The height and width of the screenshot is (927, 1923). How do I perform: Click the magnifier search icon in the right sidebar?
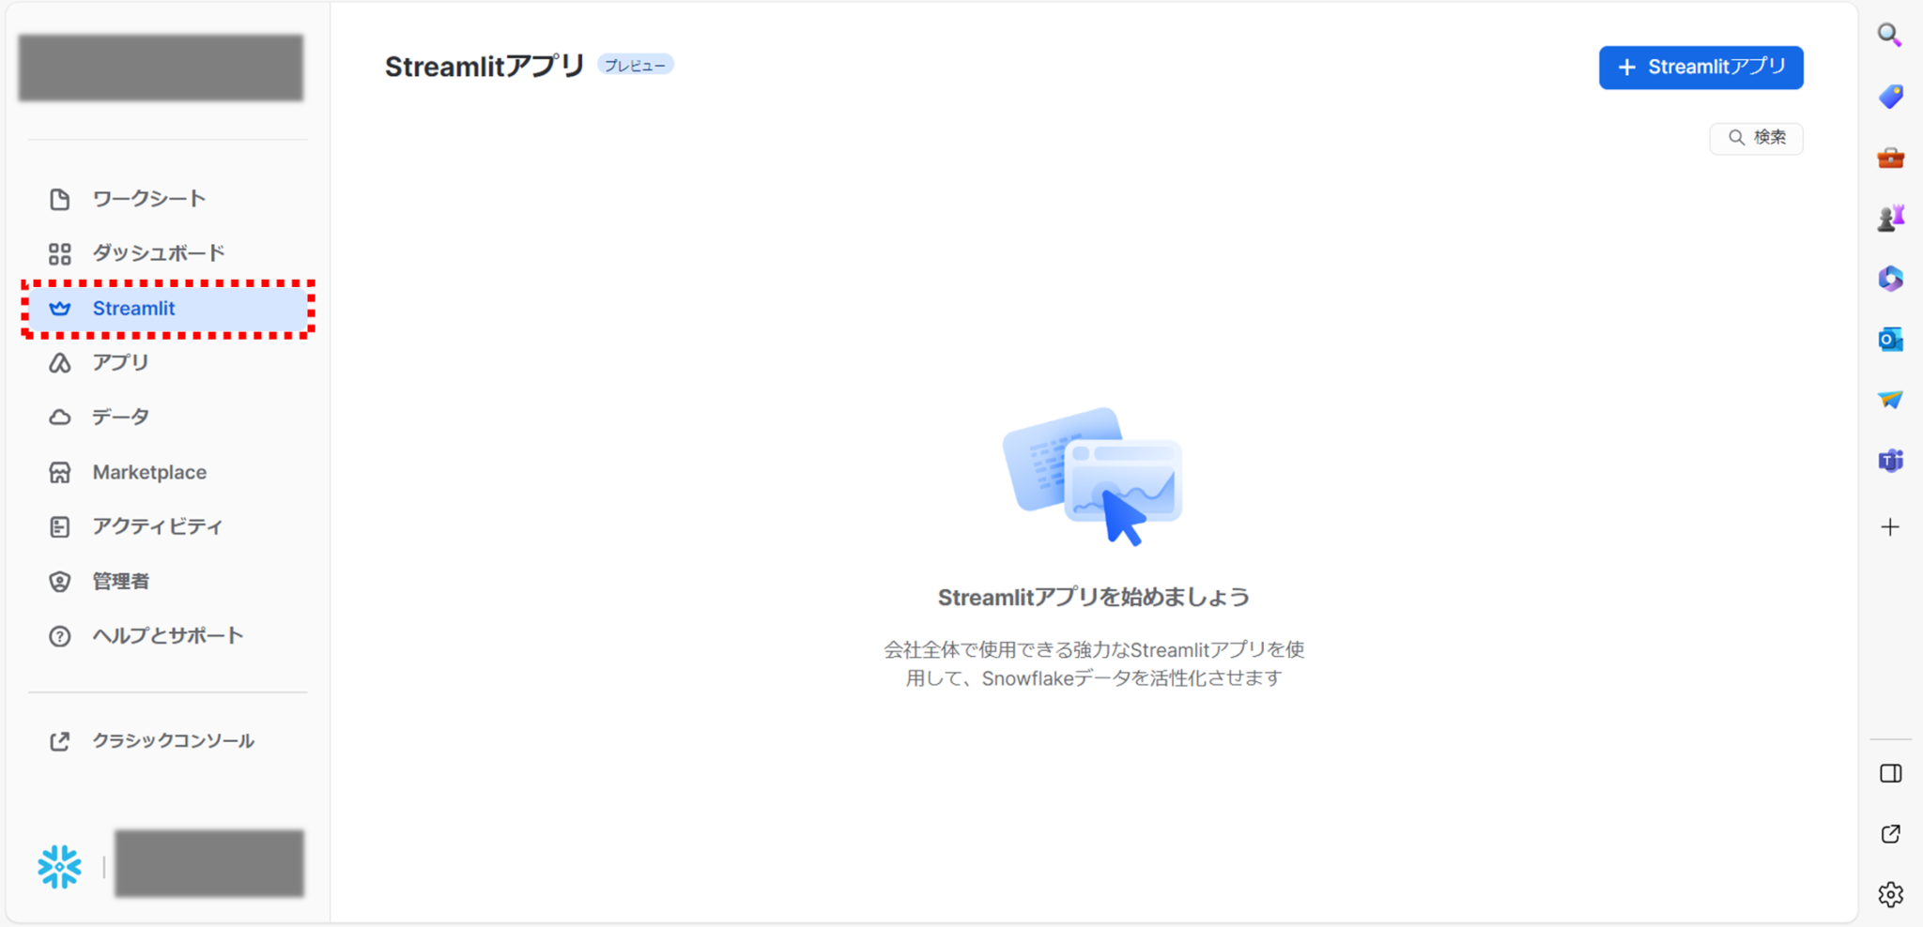point(1891,36)
